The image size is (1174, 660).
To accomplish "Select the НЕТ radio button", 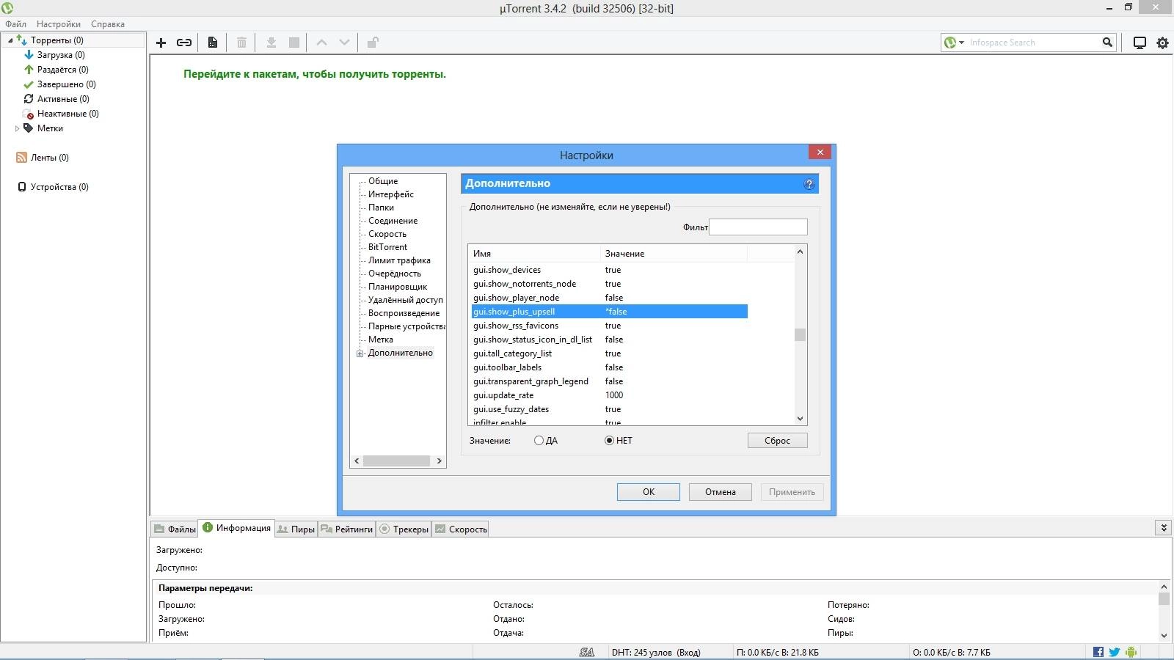I will click(x=609, y=441).
